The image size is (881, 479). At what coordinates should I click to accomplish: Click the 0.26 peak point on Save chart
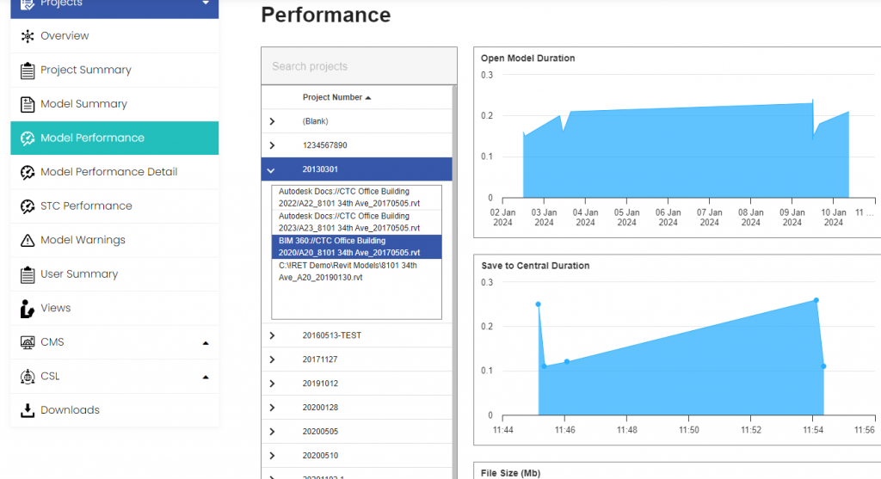[816, 300]
